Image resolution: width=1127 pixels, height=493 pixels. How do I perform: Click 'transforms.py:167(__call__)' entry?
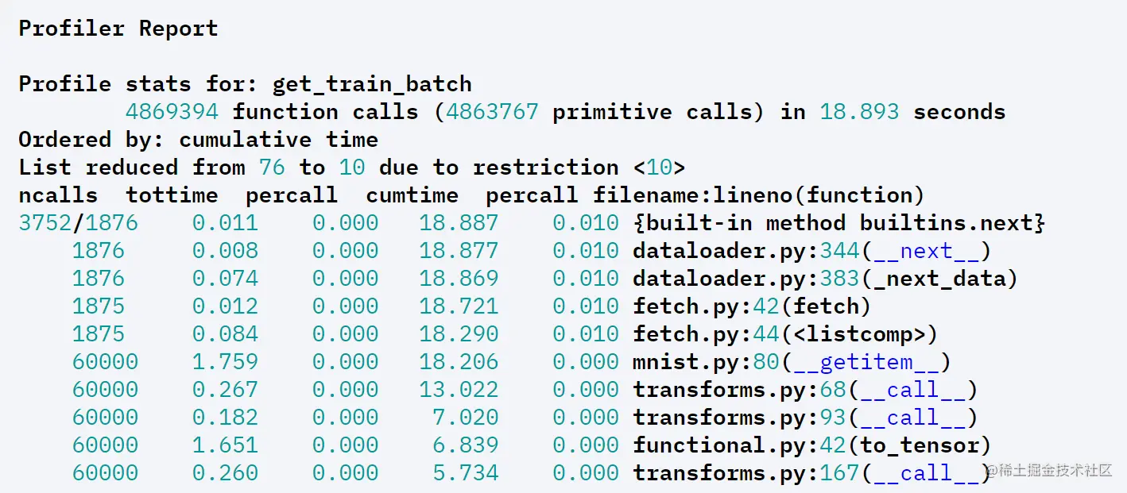[x=812, y=473]
